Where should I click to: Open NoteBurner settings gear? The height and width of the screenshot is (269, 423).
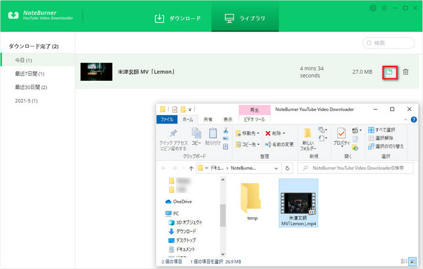(x=373, y=8)
